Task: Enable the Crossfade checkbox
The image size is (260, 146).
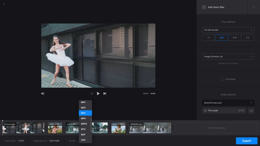Action: (x=222, y=79)
